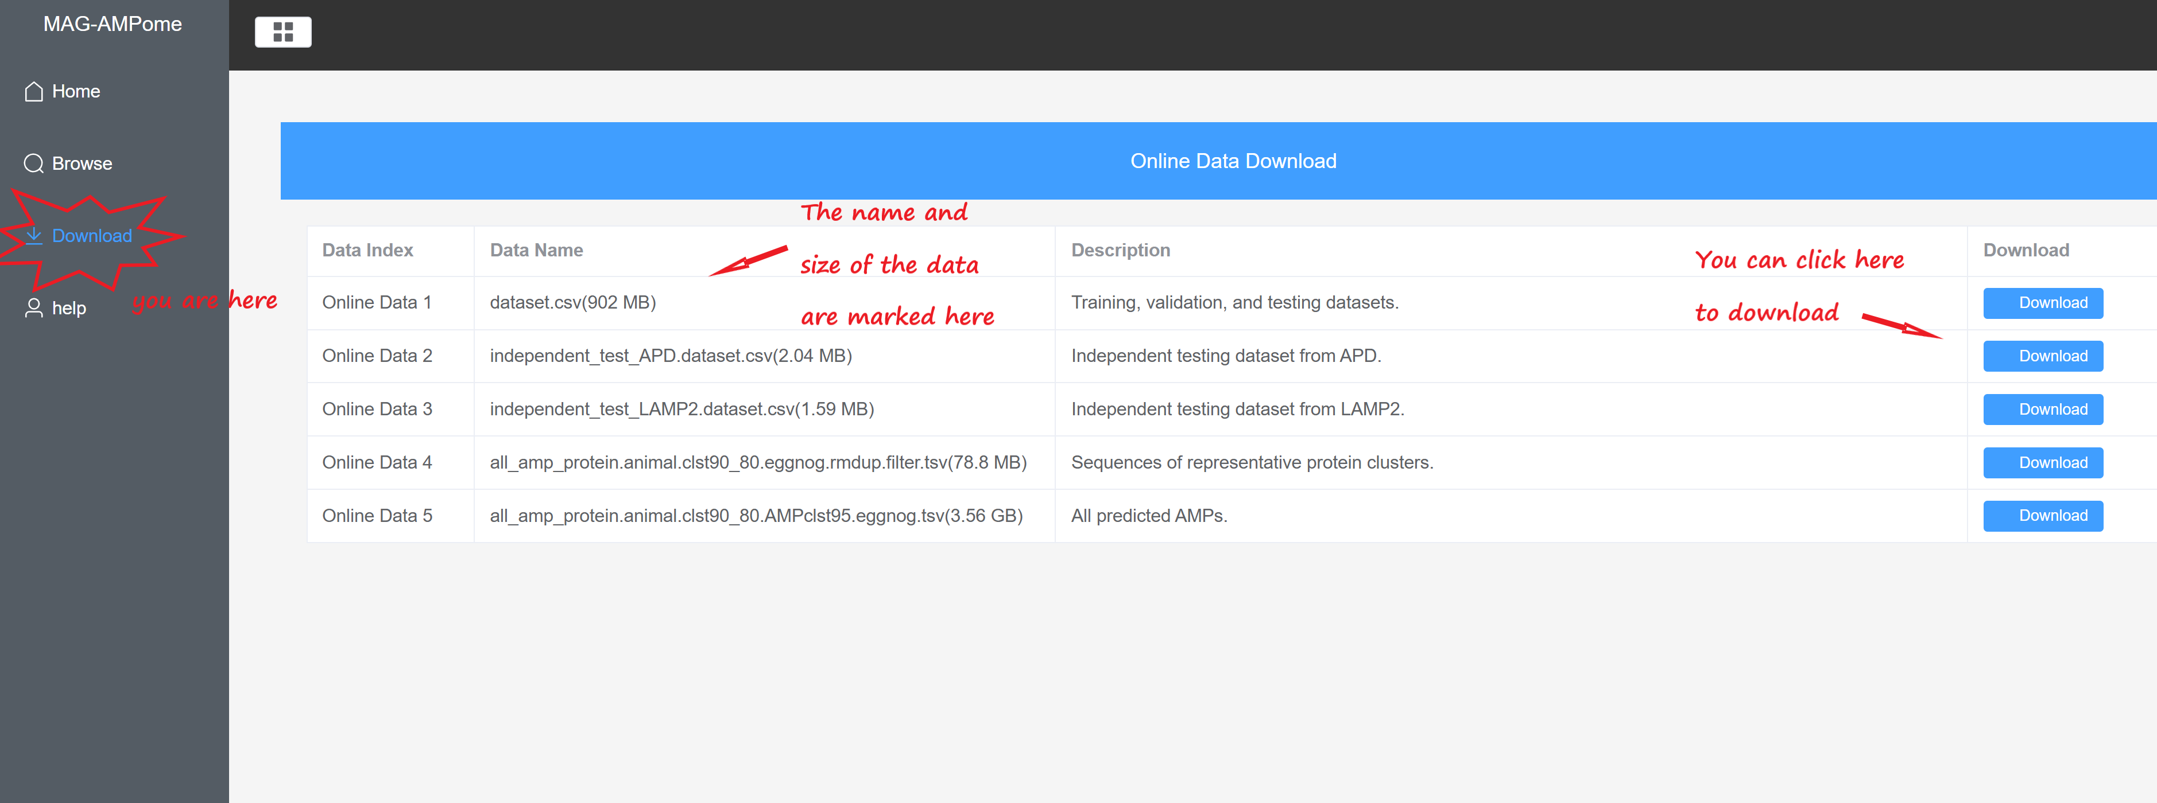
Task: Click the Home house icon
Action: [33, 91]
